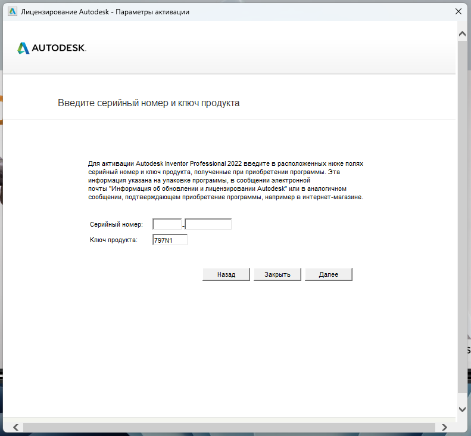
Task: Click the label Серийный номер:
Action: coord(116,224)
